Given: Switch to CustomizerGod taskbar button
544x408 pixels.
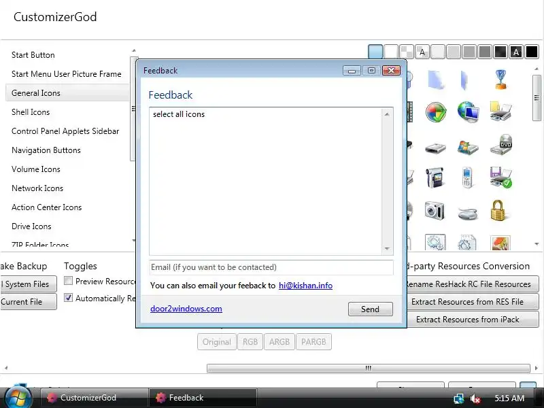Looking at the screenshot, I should click(x=94, y=398).
